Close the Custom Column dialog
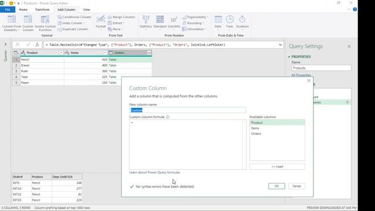The image size is (375, 211). (x=309, y=81)
